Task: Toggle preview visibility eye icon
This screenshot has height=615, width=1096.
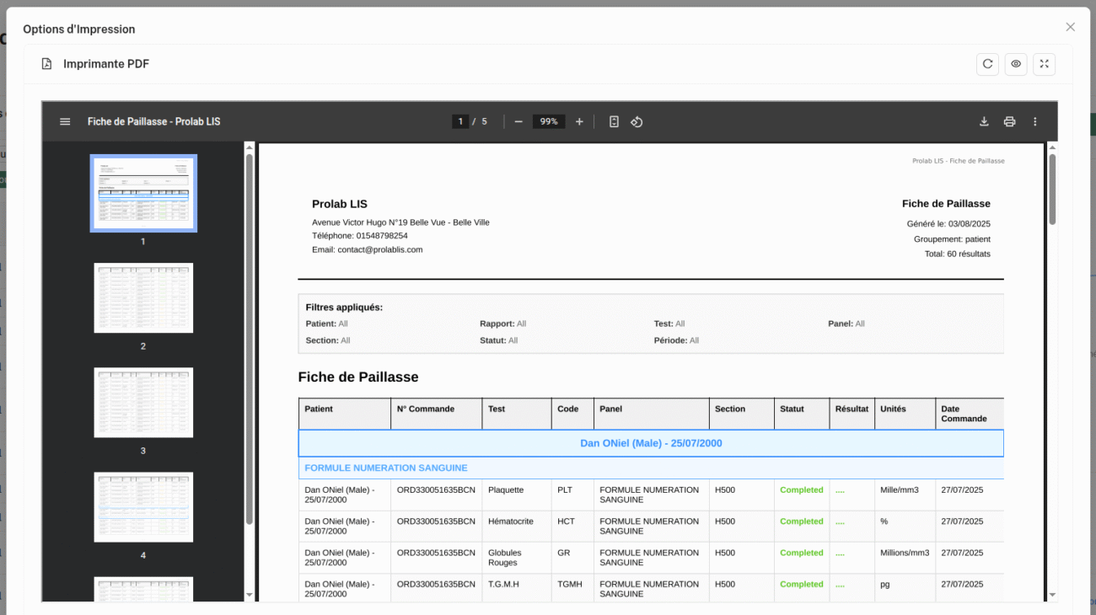Action: click(1016, 64)
